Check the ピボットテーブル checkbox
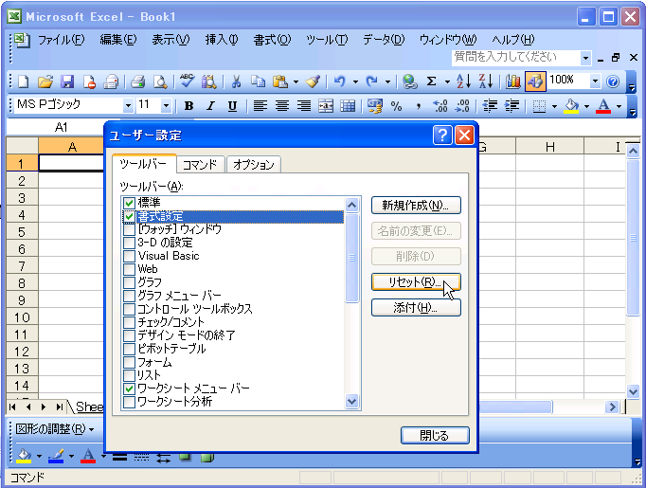Screen dimensions: 646x488 point(130,349)
